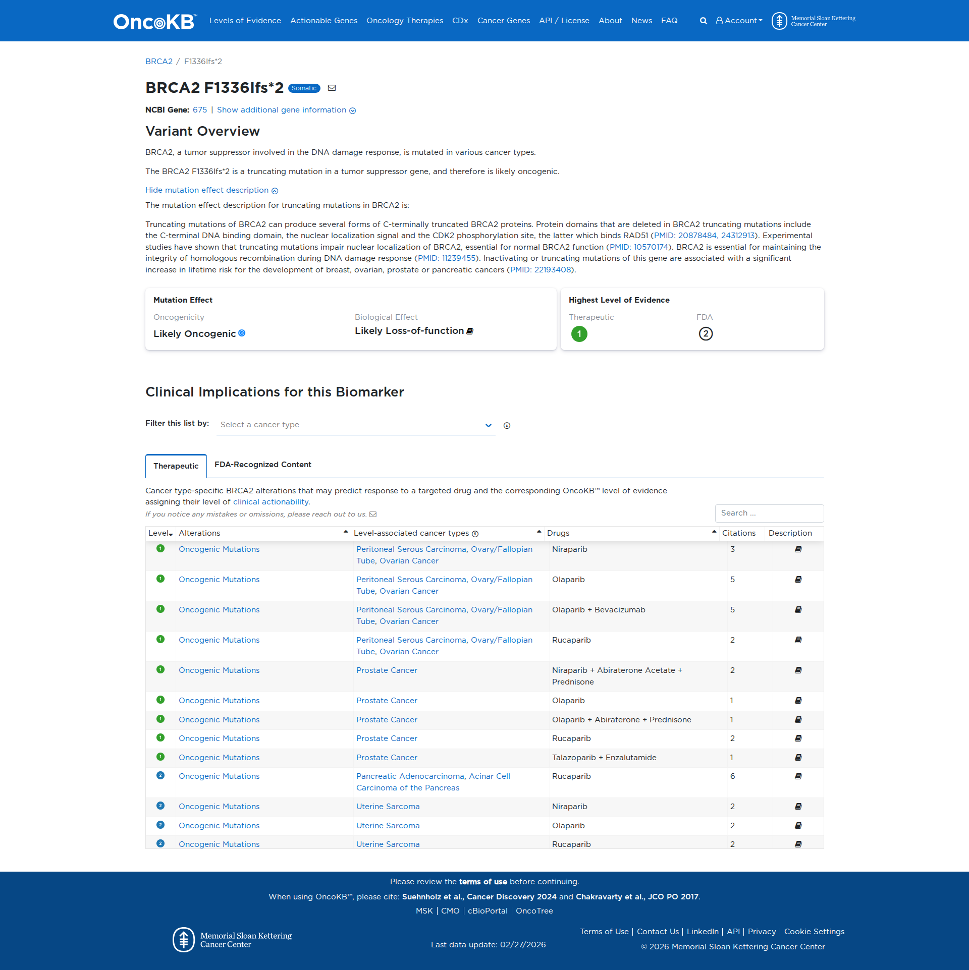Image resolution: width=969 pixels, height=970 pixels.
Task: Switch to the FDA-Recognized Content tab
Action: (263, 465)
